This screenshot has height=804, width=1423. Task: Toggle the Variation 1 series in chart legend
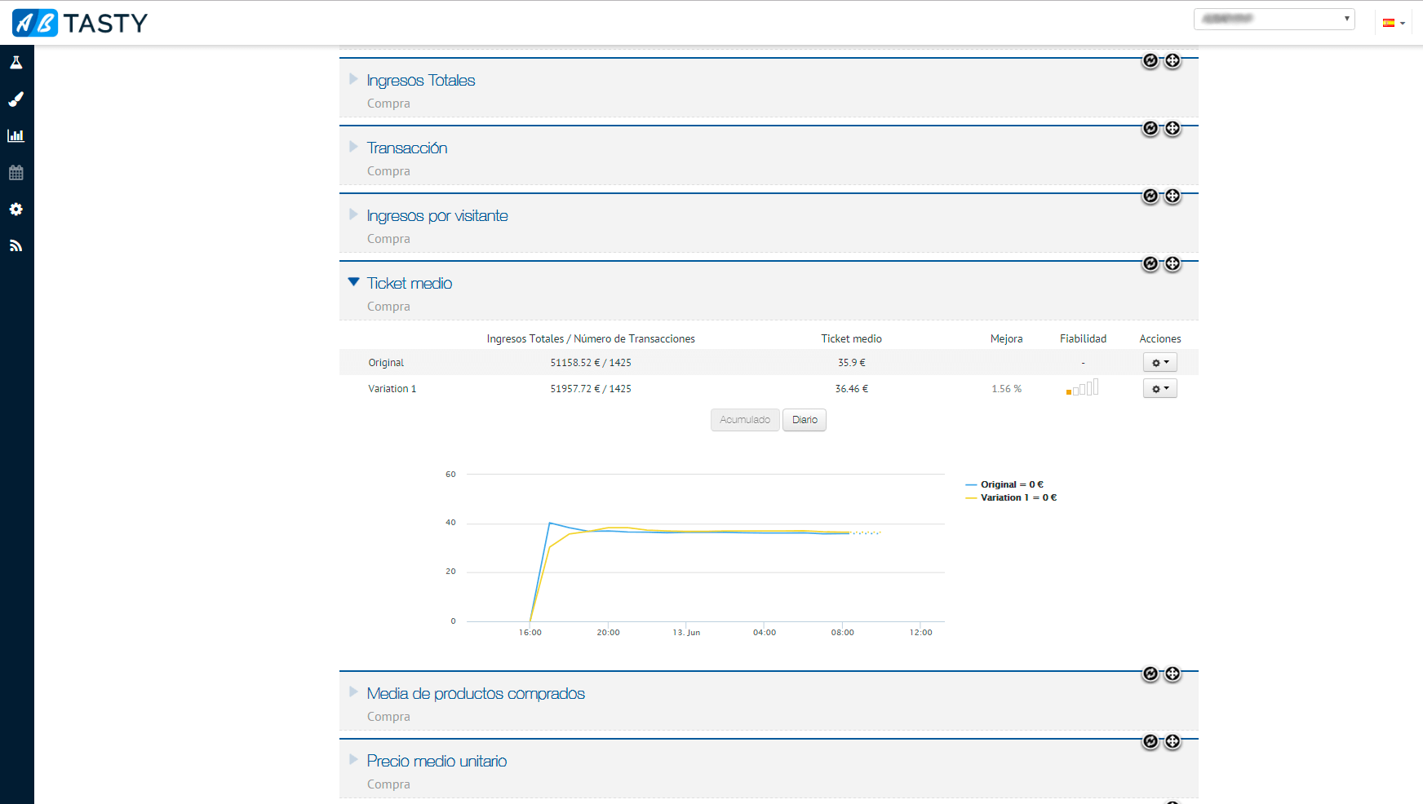pos(1011,497)
